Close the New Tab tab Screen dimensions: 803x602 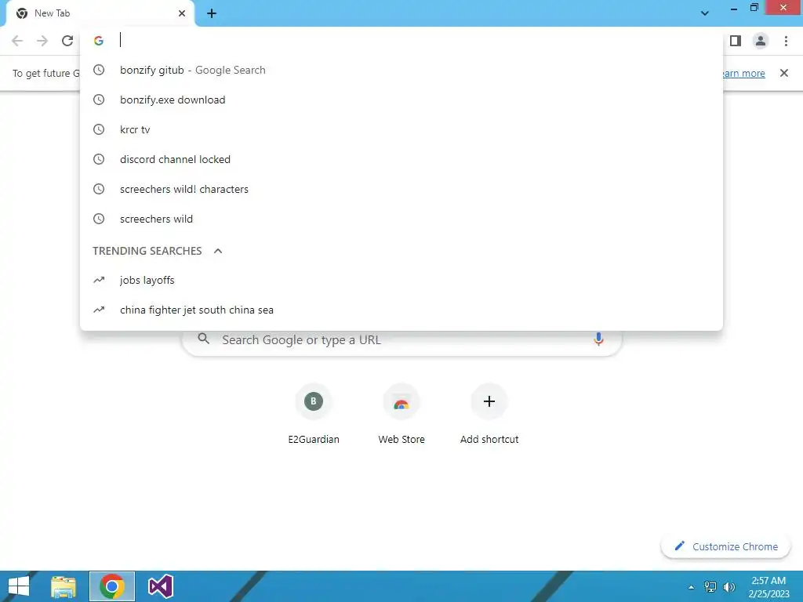(x=182, y=13)
